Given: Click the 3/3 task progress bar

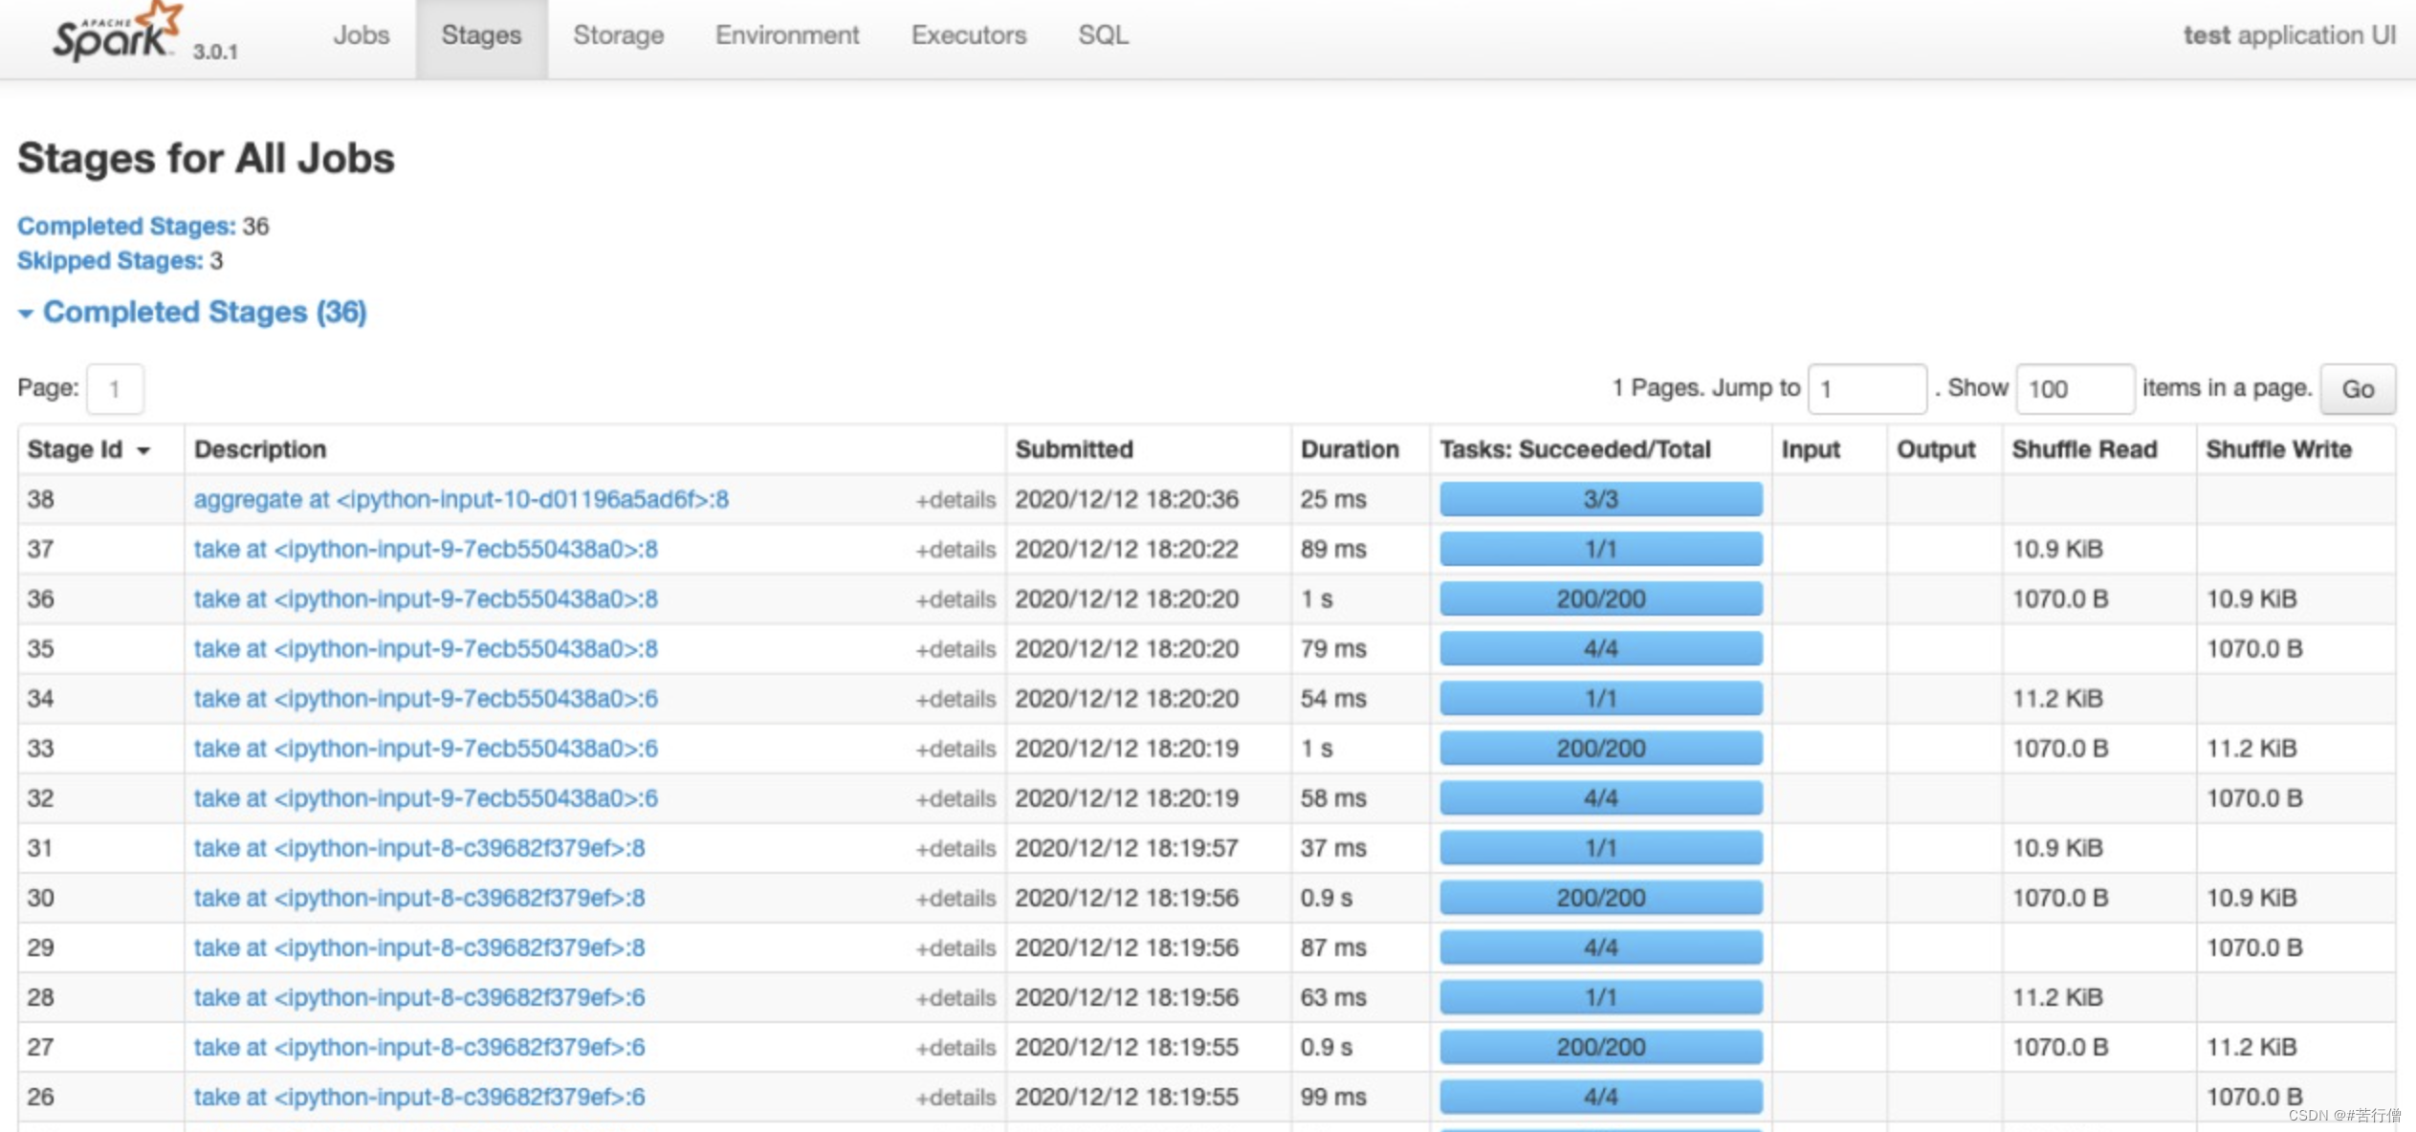Looking at the screenshot, I should coord(1600,499).
